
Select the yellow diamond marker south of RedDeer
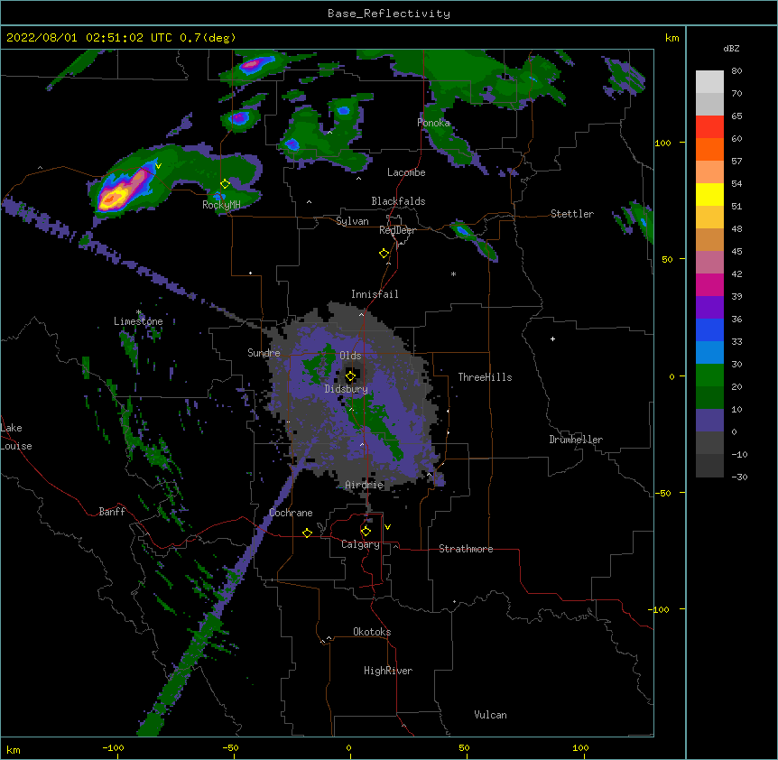(384, 254)
